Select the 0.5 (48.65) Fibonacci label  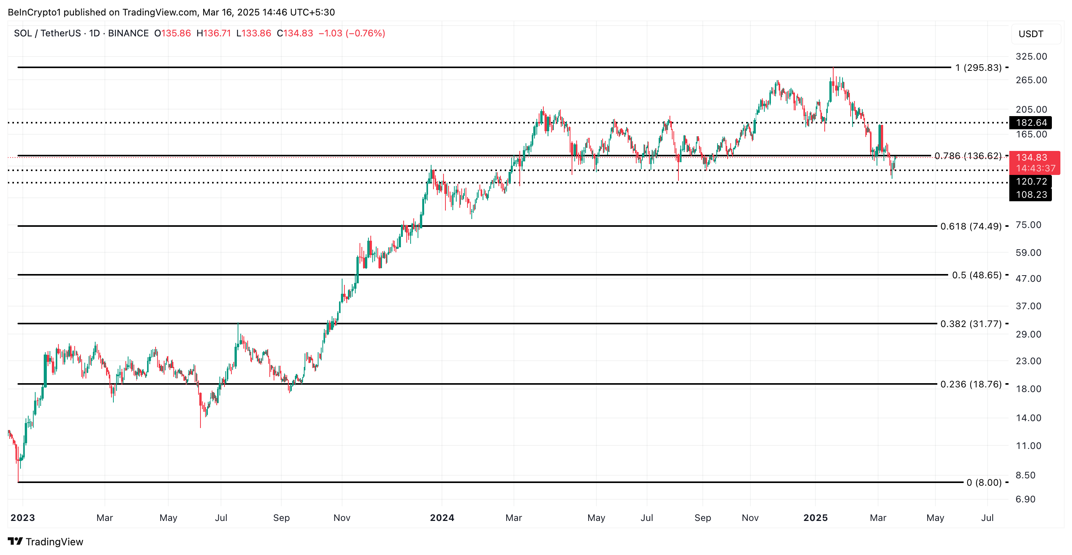[x=976, y=275]
